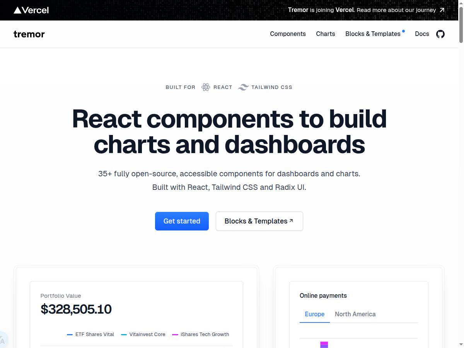The height and width of the screenshot is (348, 464).
Task: Toggle ETF Shares Vital legend item
Action: click(91, 334)
